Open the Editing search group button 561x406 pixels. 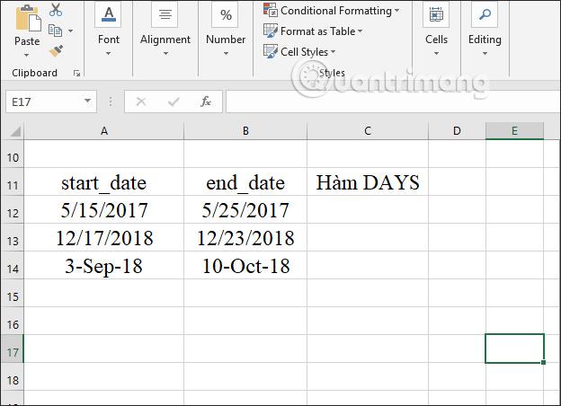click(485, 30)
